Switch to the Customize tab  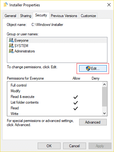coord(88,16)
